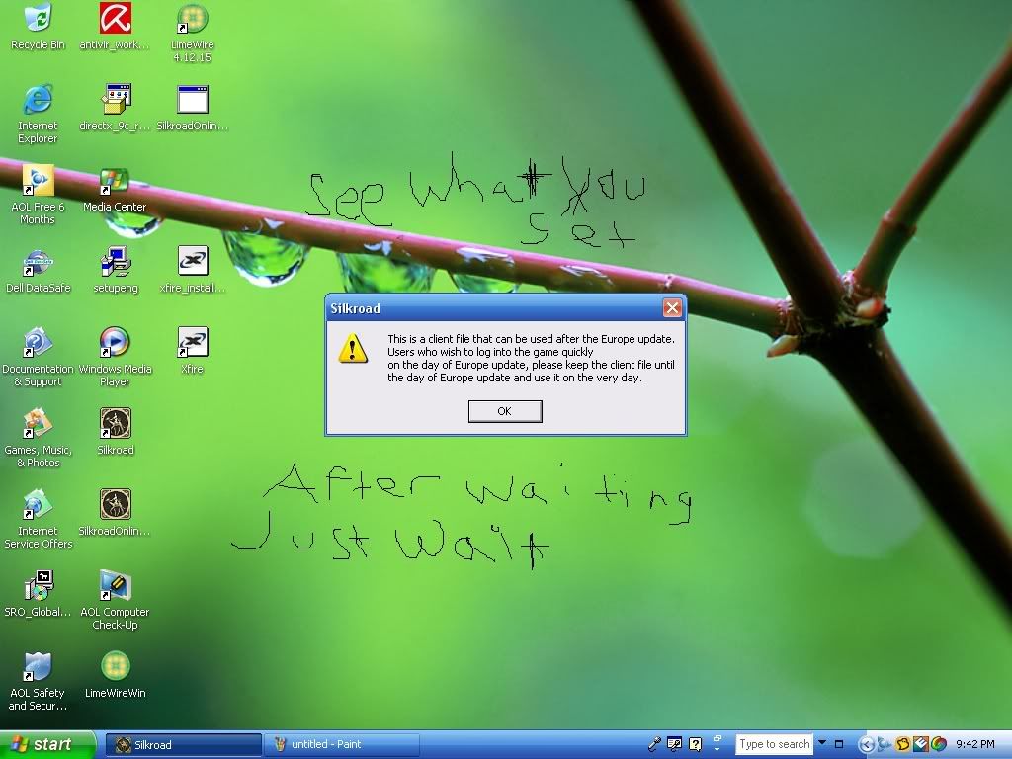This screenshot has width=1012, height=759.
Task: Click OK in the Silkroad dialog
Action: click(x=504, y=411)
